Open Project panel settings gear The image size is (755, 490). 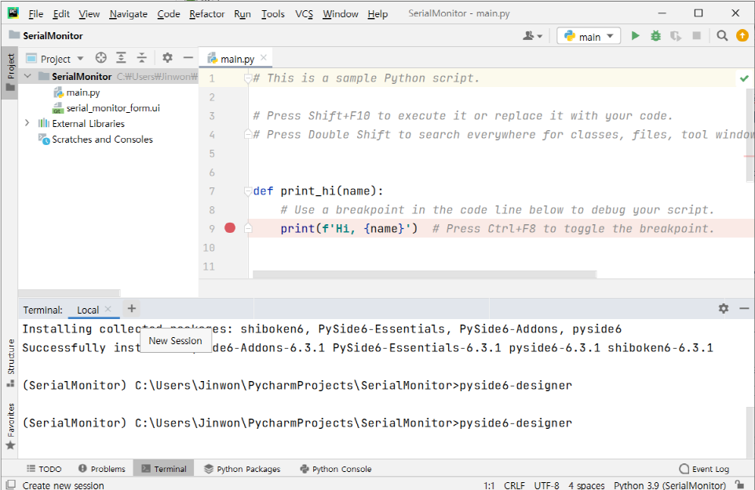(167, 58)
